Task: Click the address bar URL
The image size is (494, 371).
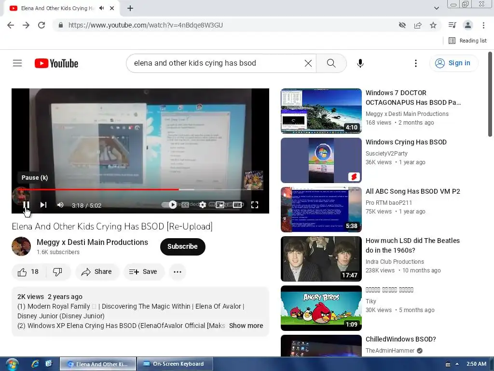Action: pyautogui.click(x=146, y=25)
